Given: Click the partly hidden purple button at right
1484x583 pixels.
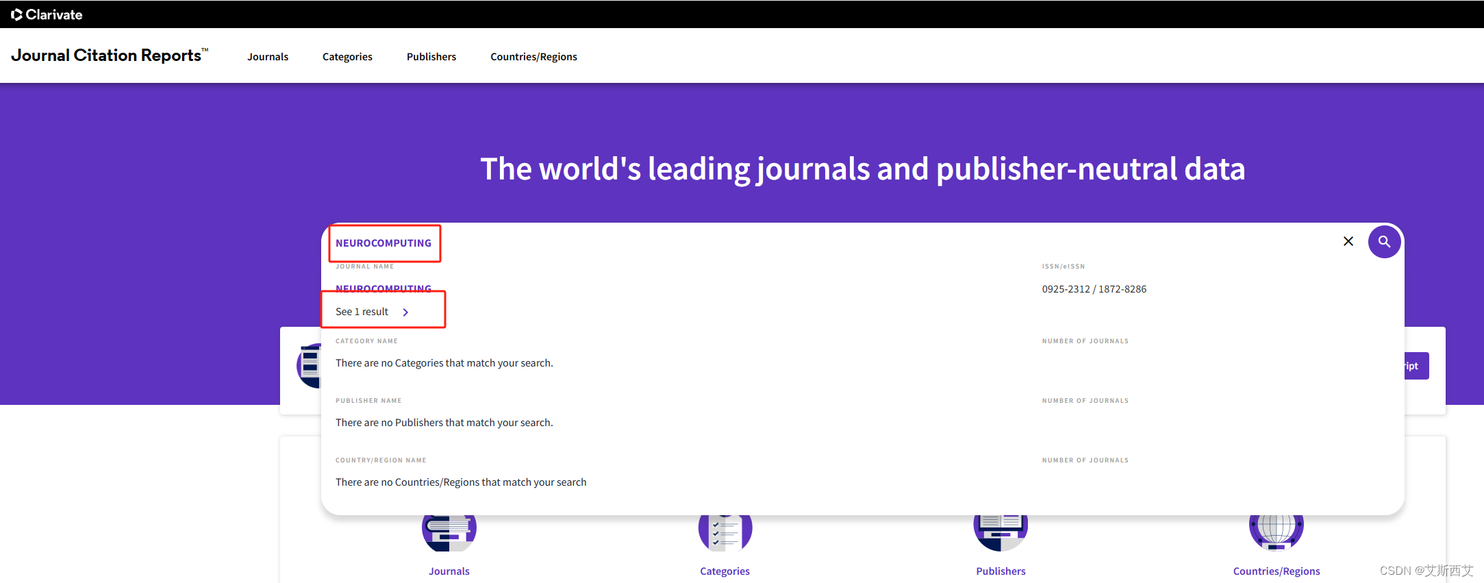Looking at the screenshot, I should 1416,366.
